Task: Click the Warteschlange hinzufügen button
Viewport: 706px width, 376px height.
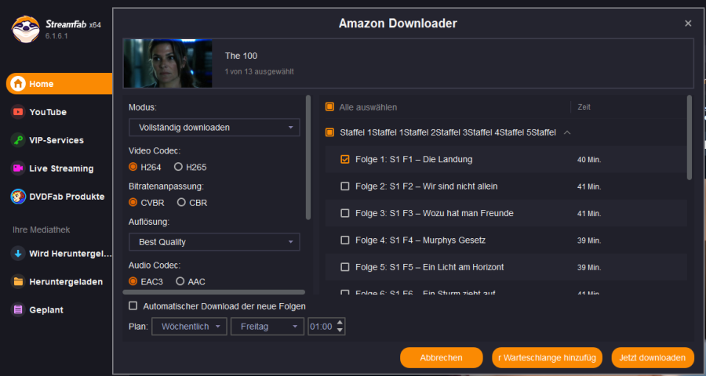Action: pyautogui.click(x=547, y=358)
